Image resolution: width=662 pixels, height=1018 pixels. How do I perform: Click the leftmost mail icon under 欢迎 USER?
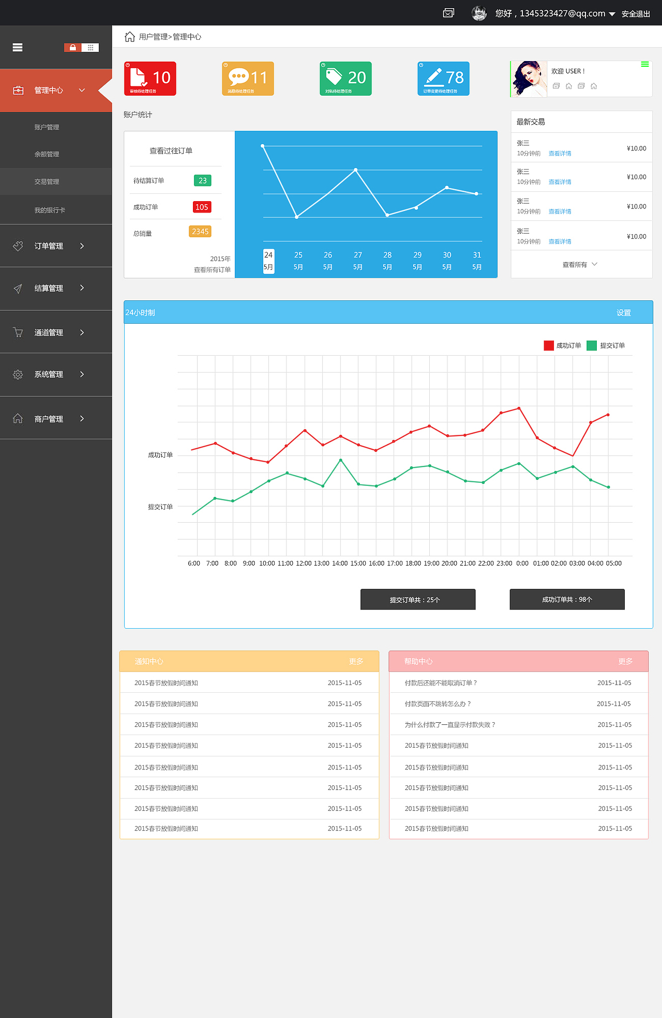tap(556, 86)
